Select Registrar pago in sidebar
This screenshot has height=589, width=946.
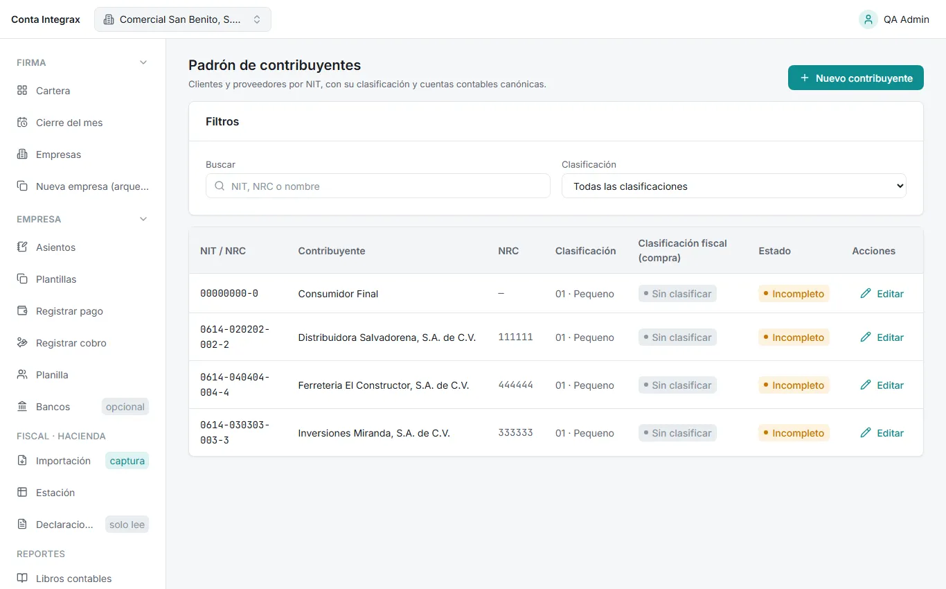click(x=83, y=311)
